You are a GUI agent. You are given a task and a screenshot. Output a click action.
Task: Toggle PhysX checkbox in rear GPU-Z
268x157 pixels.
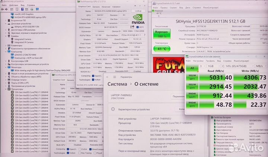click(95, 153)
